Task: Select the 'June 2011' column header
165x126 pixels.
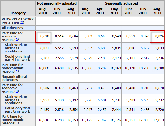Action: tap(129, 11)
